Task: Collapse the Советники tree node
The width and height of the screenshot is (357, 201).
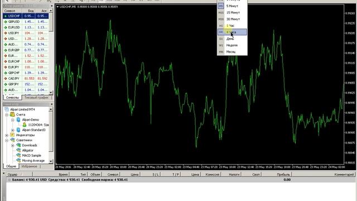Action: (7, 140)
